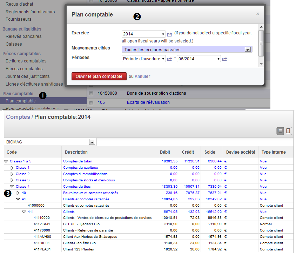Click the dialog resize grip

(263, 85)
